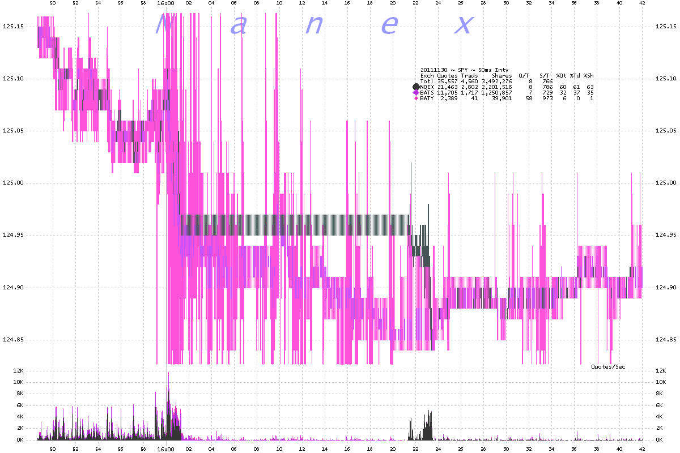This screenshot has height=453, width=680.
Task: Click '125.00' on the left price axis
Action: 14,183
